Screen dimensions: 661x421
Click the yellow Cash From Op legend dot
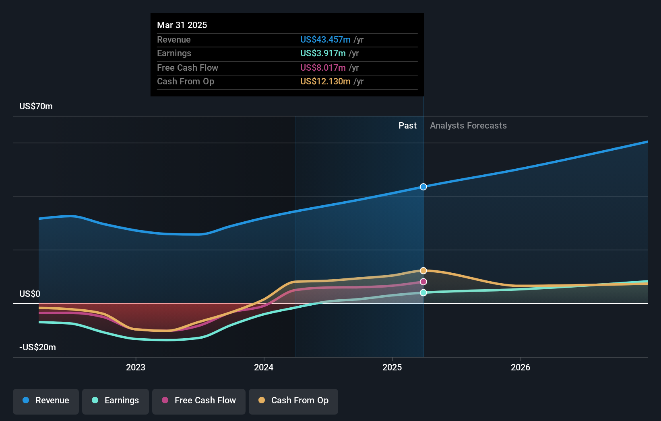(x=262, y=401)
